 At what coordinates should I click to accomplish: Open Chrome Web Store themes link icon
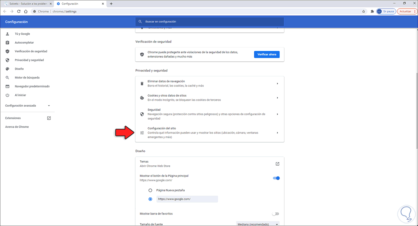pos(278,164)
